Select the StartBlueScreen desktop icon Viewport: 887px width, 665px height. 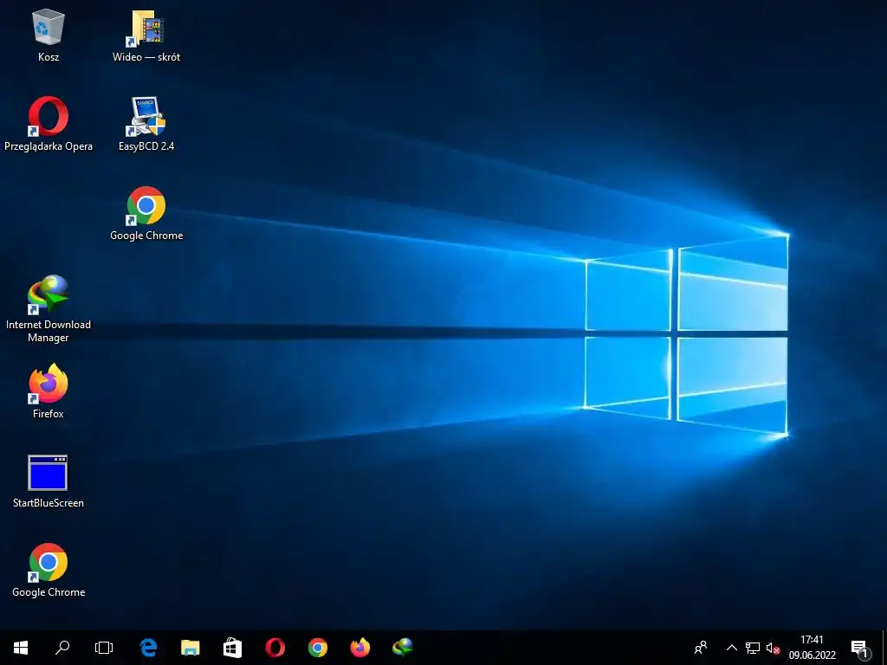pyautogui.click(x=49, y=481)
